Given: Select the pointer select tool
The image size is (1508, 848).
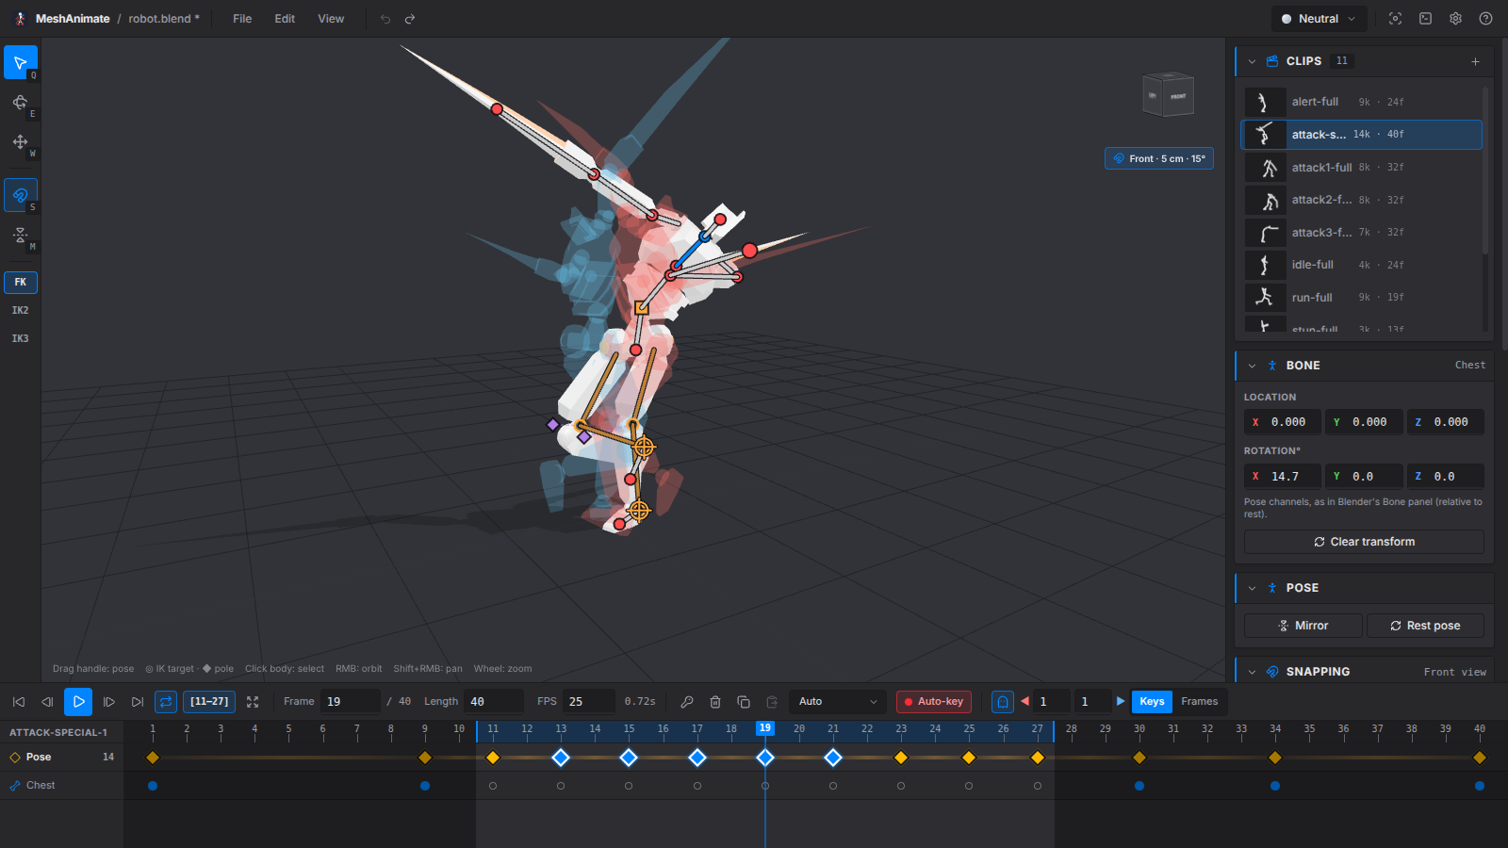Looking at the screenshot, I should coord(20,62).
